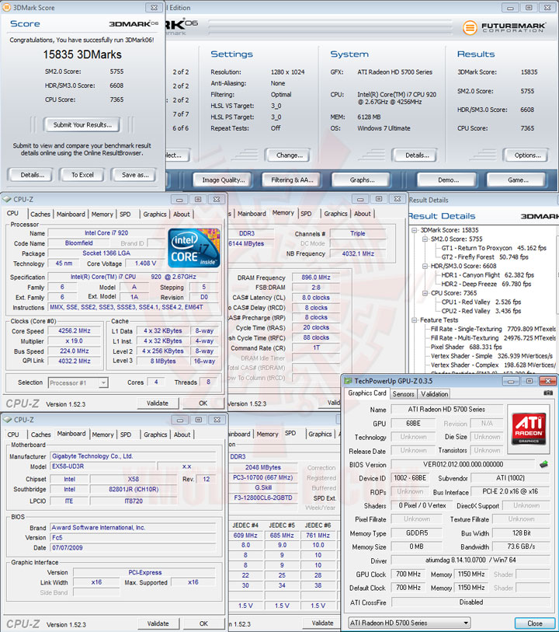Image resolution: width=559 pixels, height=632 pixels.
Task: Open the ATI Radeon HD 5700 Series dropdown
Action: [466, 623]
